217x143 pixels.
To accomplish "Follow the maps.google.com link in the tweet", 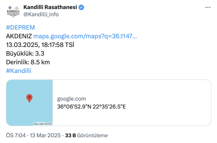I will tap(85, 36).
